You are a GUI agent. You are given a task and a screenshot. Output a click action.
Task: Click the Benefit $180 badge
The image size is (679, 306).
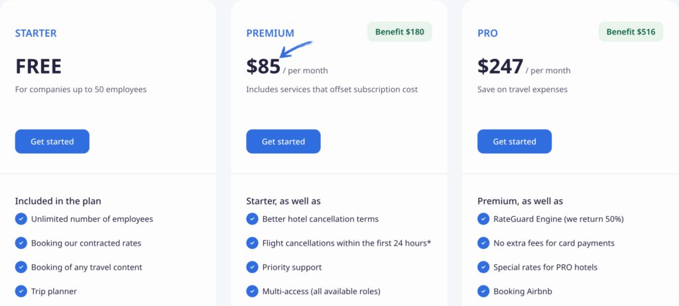pyautogui.click(x=399, y=32)
